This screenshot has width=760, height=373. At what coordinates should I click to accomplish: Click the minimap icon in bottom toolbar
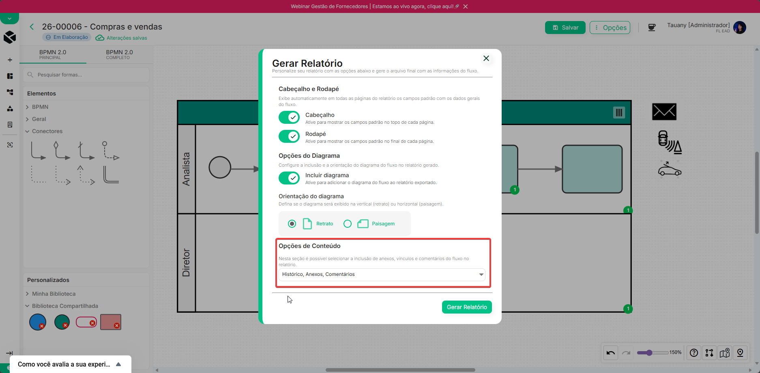pos(725,353)
